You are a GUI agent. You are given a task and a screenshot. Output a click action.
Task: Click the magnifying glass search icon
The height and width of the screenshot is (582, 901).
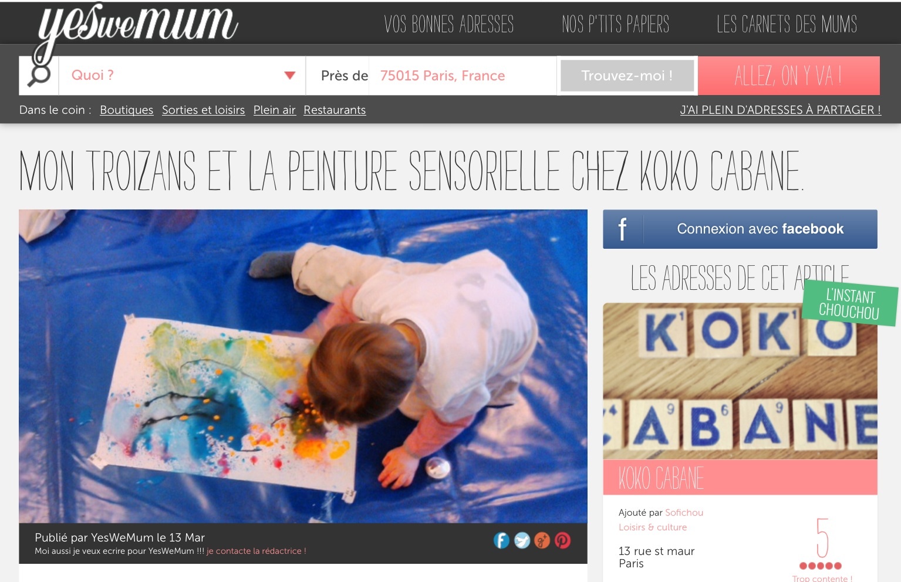(39, 75)
